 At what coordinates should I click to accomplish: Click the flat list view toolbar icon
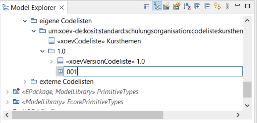[147, 6]
